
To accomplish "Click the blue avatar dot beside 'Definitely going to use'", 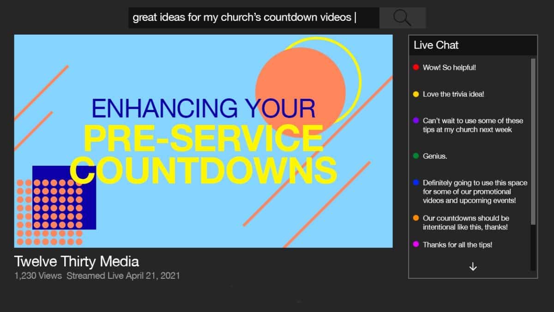I will [x=416, y=183].
